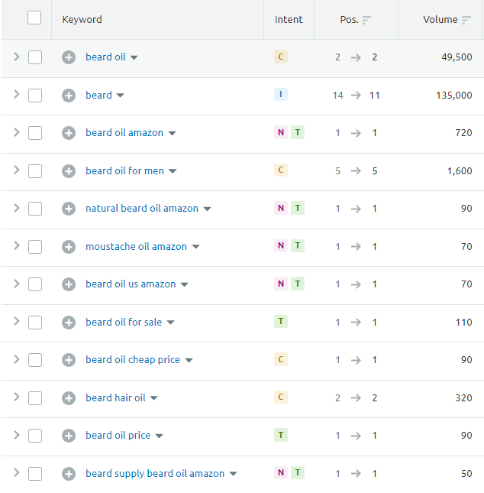Open the "beard supply beard oil amazon" link

click(155, 474)
